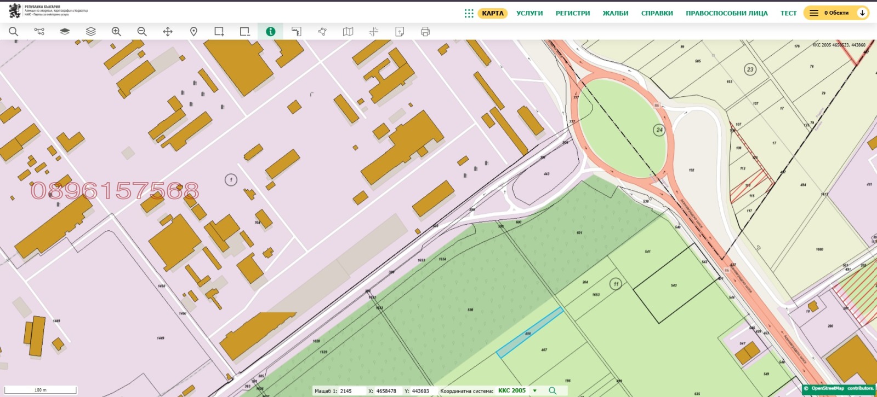The width and height of the screenshot is (877, 397).
Task: Activate the pan map arrows tool
Action: click(168, 32)
